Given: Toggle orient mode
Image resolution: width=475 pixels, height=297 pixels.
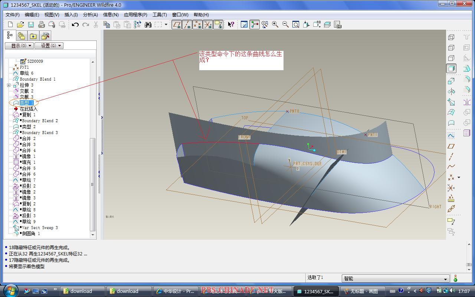Looking at the screenshot, I should [265, 25].
